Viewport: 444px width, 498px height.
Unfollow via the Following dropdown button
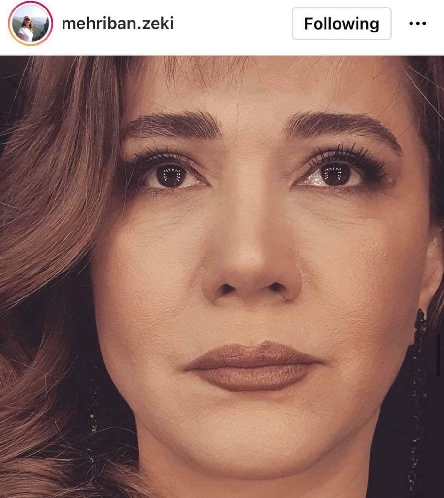click(x=341, y=24)
